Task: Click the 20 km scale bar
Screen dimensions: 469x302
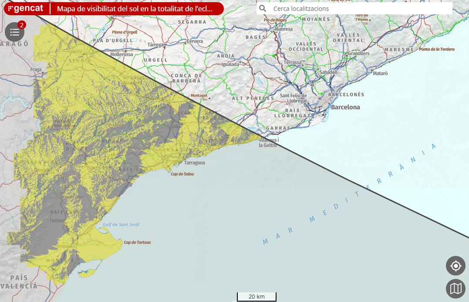Action: click(256, 297)
